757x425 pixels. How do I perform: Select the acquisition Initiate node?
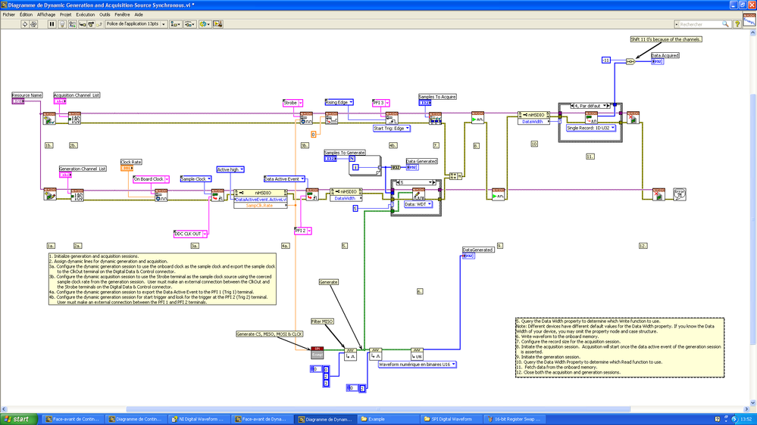click(477, 117)
